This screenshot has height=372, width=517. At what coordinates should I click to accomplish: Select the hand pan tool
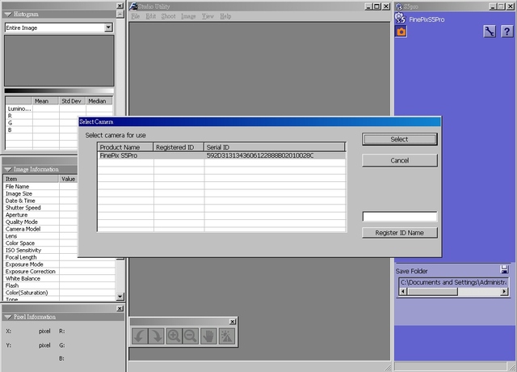pos(208,336)
